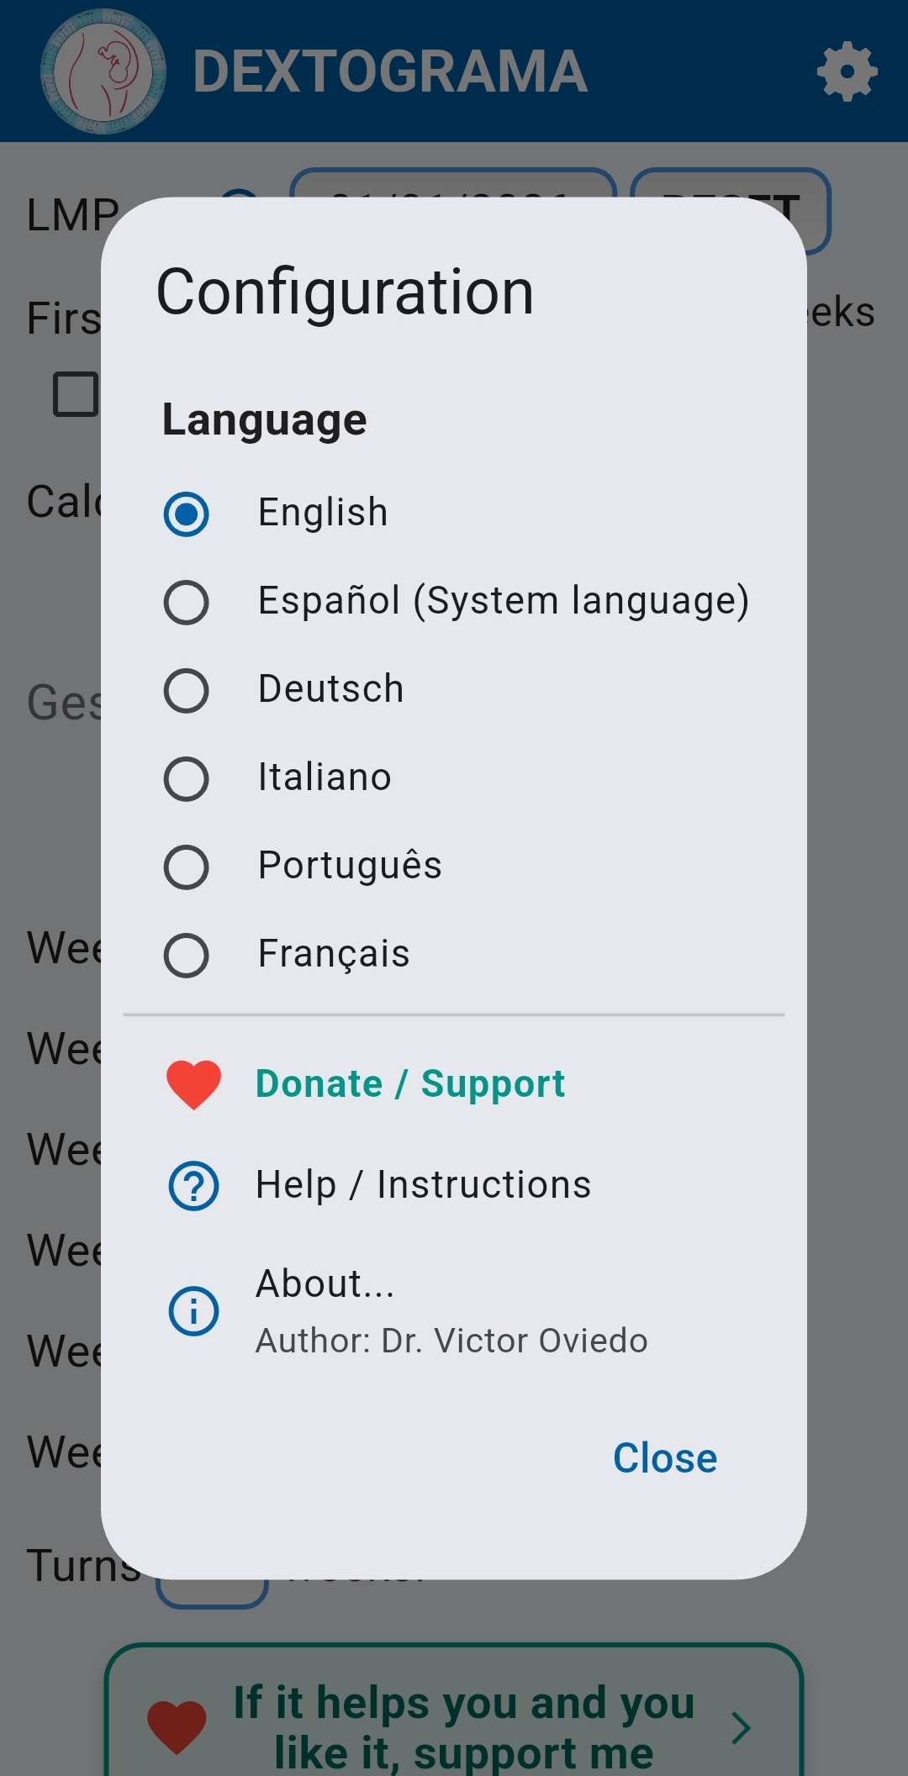Click the About info icon
This screenshot has height=1776, width=908.
pyautogui.click(x=193, y=1310)
